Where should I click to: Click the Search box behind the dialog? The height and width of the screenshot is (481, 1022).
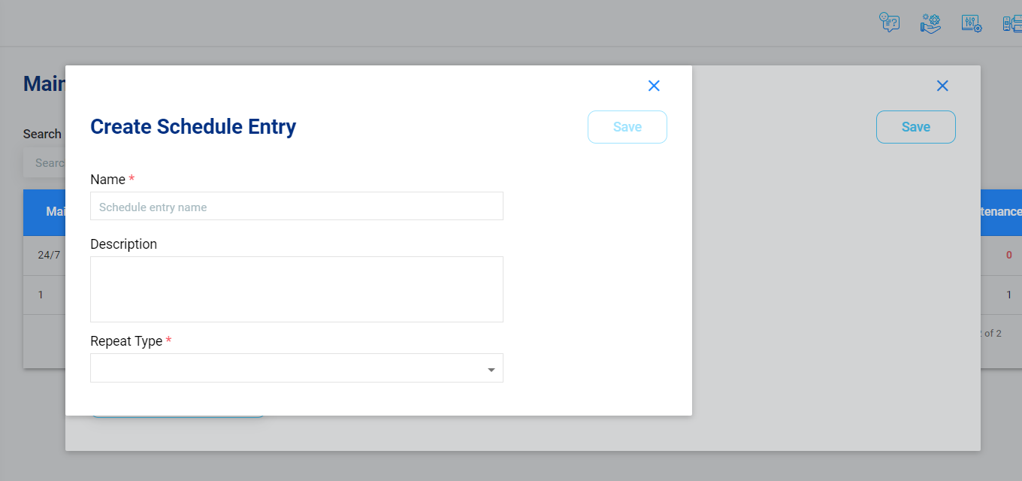click(x=44, y=162)
